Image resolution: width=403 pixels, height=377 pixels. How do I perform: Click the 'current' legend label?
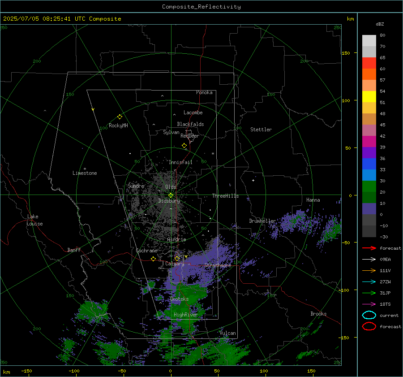[x=389, y=315]
